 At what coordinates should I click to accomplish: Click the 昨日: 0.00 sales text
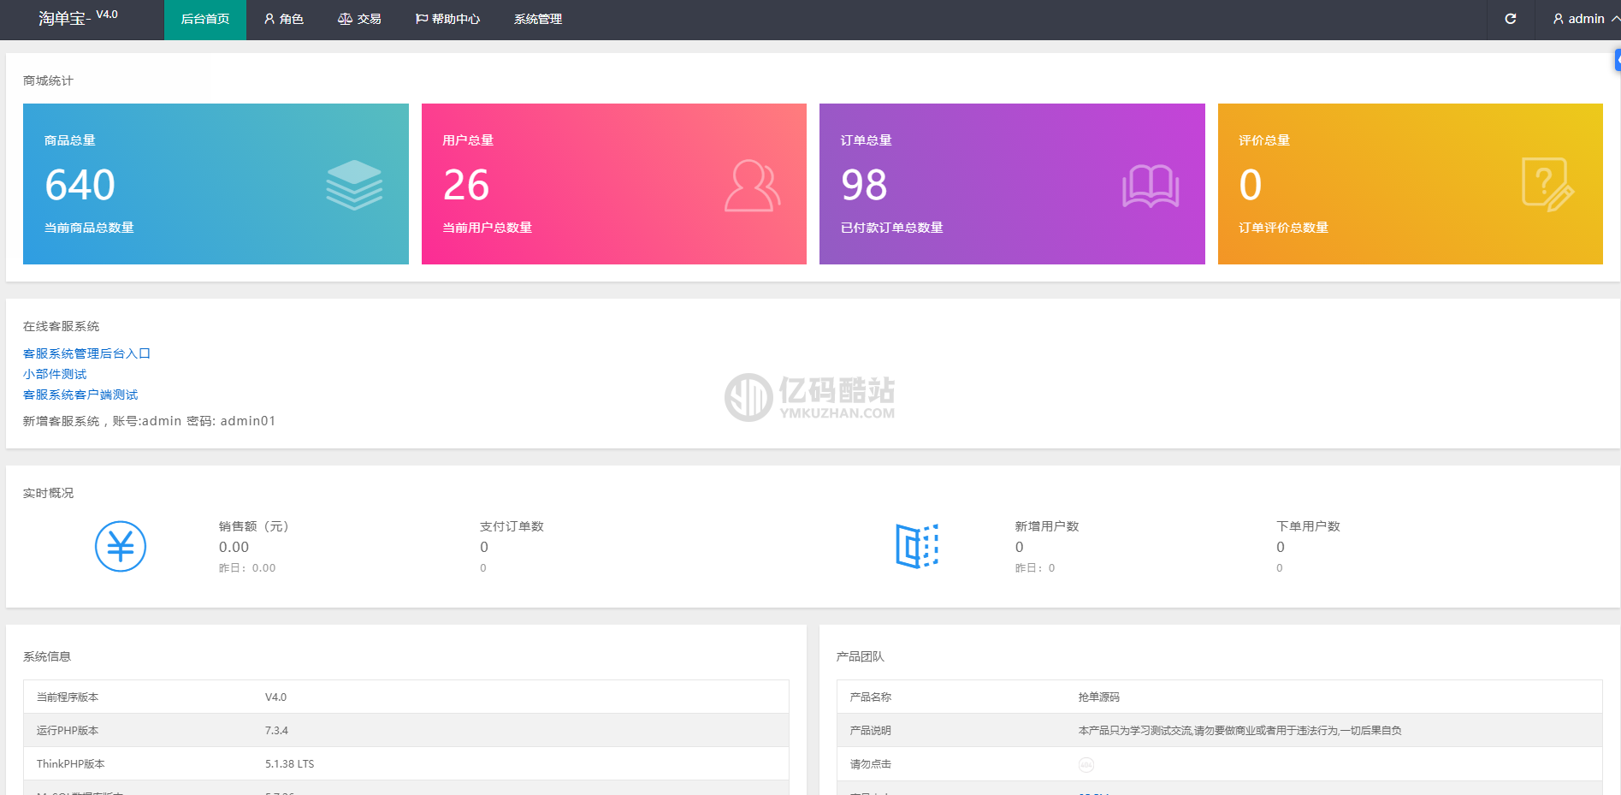[247, 567]
